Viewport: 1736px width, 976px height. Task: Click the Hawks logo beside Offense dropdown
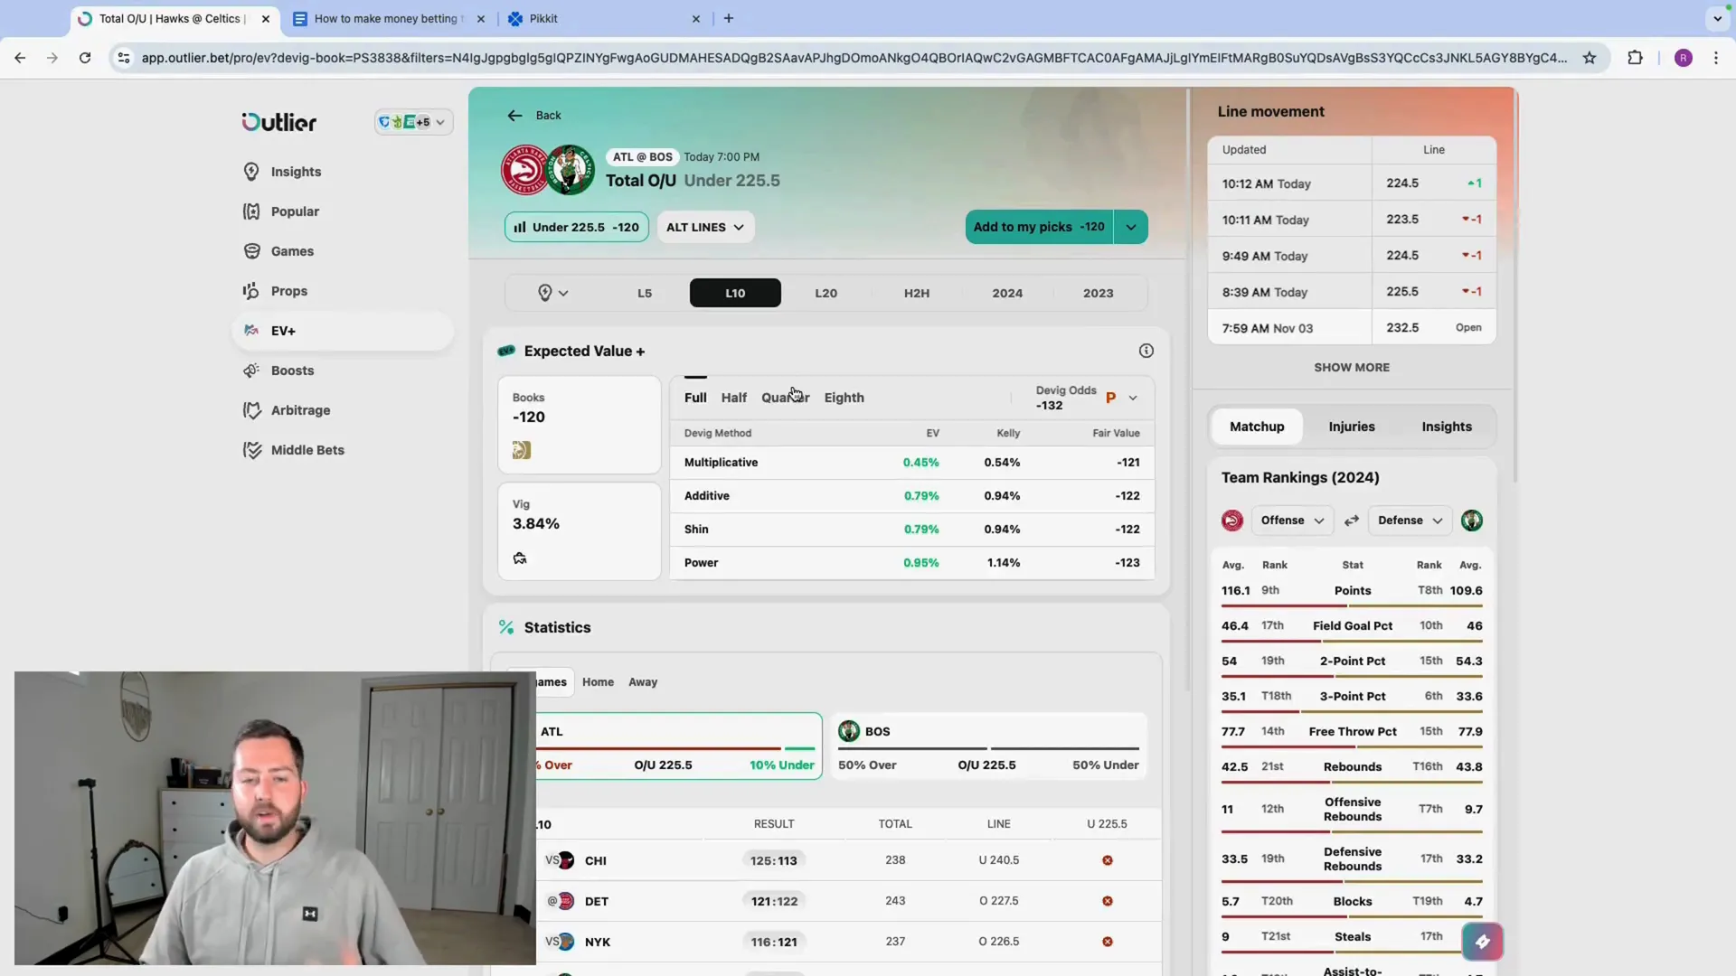1231,521
